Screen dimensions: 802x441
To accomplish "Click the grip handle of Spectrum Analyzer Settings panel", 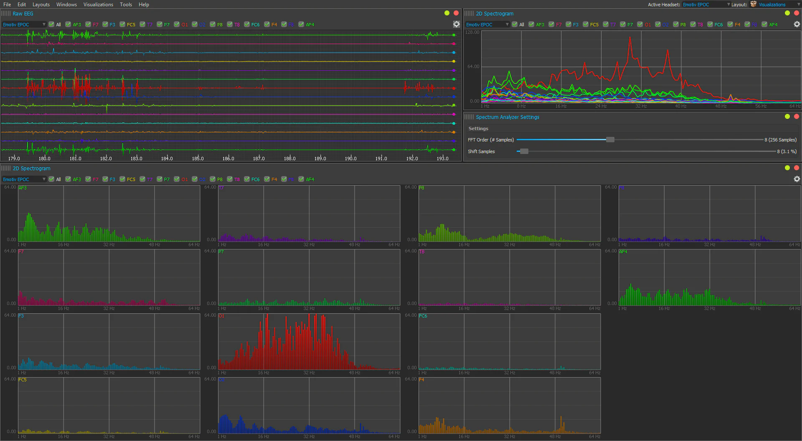I will 469,117.
